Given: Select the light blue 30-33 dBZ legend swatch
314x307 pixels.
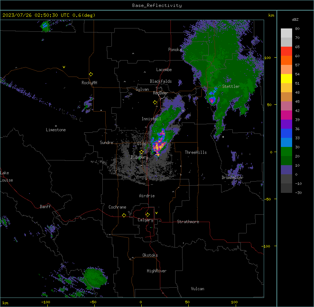Looking at the screenshot, I should tap(286, 143).
